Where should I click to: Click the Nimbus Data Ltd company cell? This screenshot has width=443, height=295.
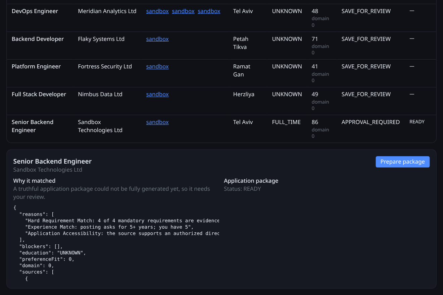point(100,94)
